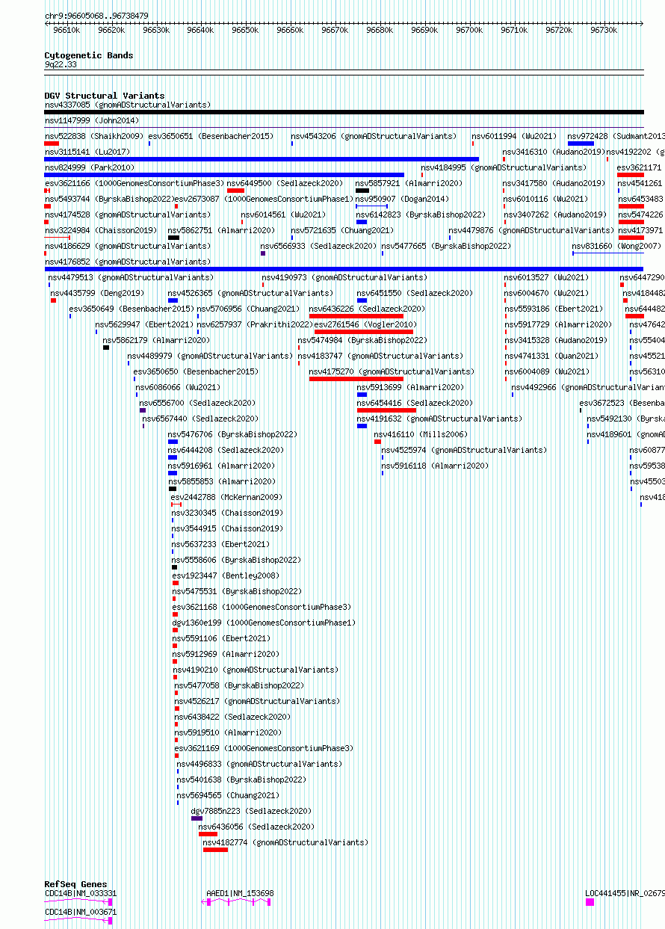Click the chr9:96605068..96738479 coordinate label
665x929 pixels.
point(96,16)
